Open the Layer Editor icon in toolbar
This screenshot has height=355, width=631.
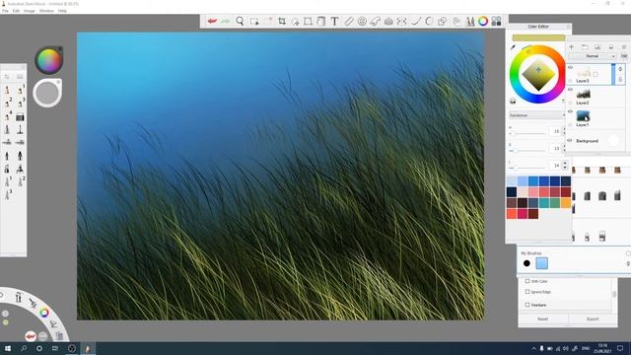(x=456, y=21)
